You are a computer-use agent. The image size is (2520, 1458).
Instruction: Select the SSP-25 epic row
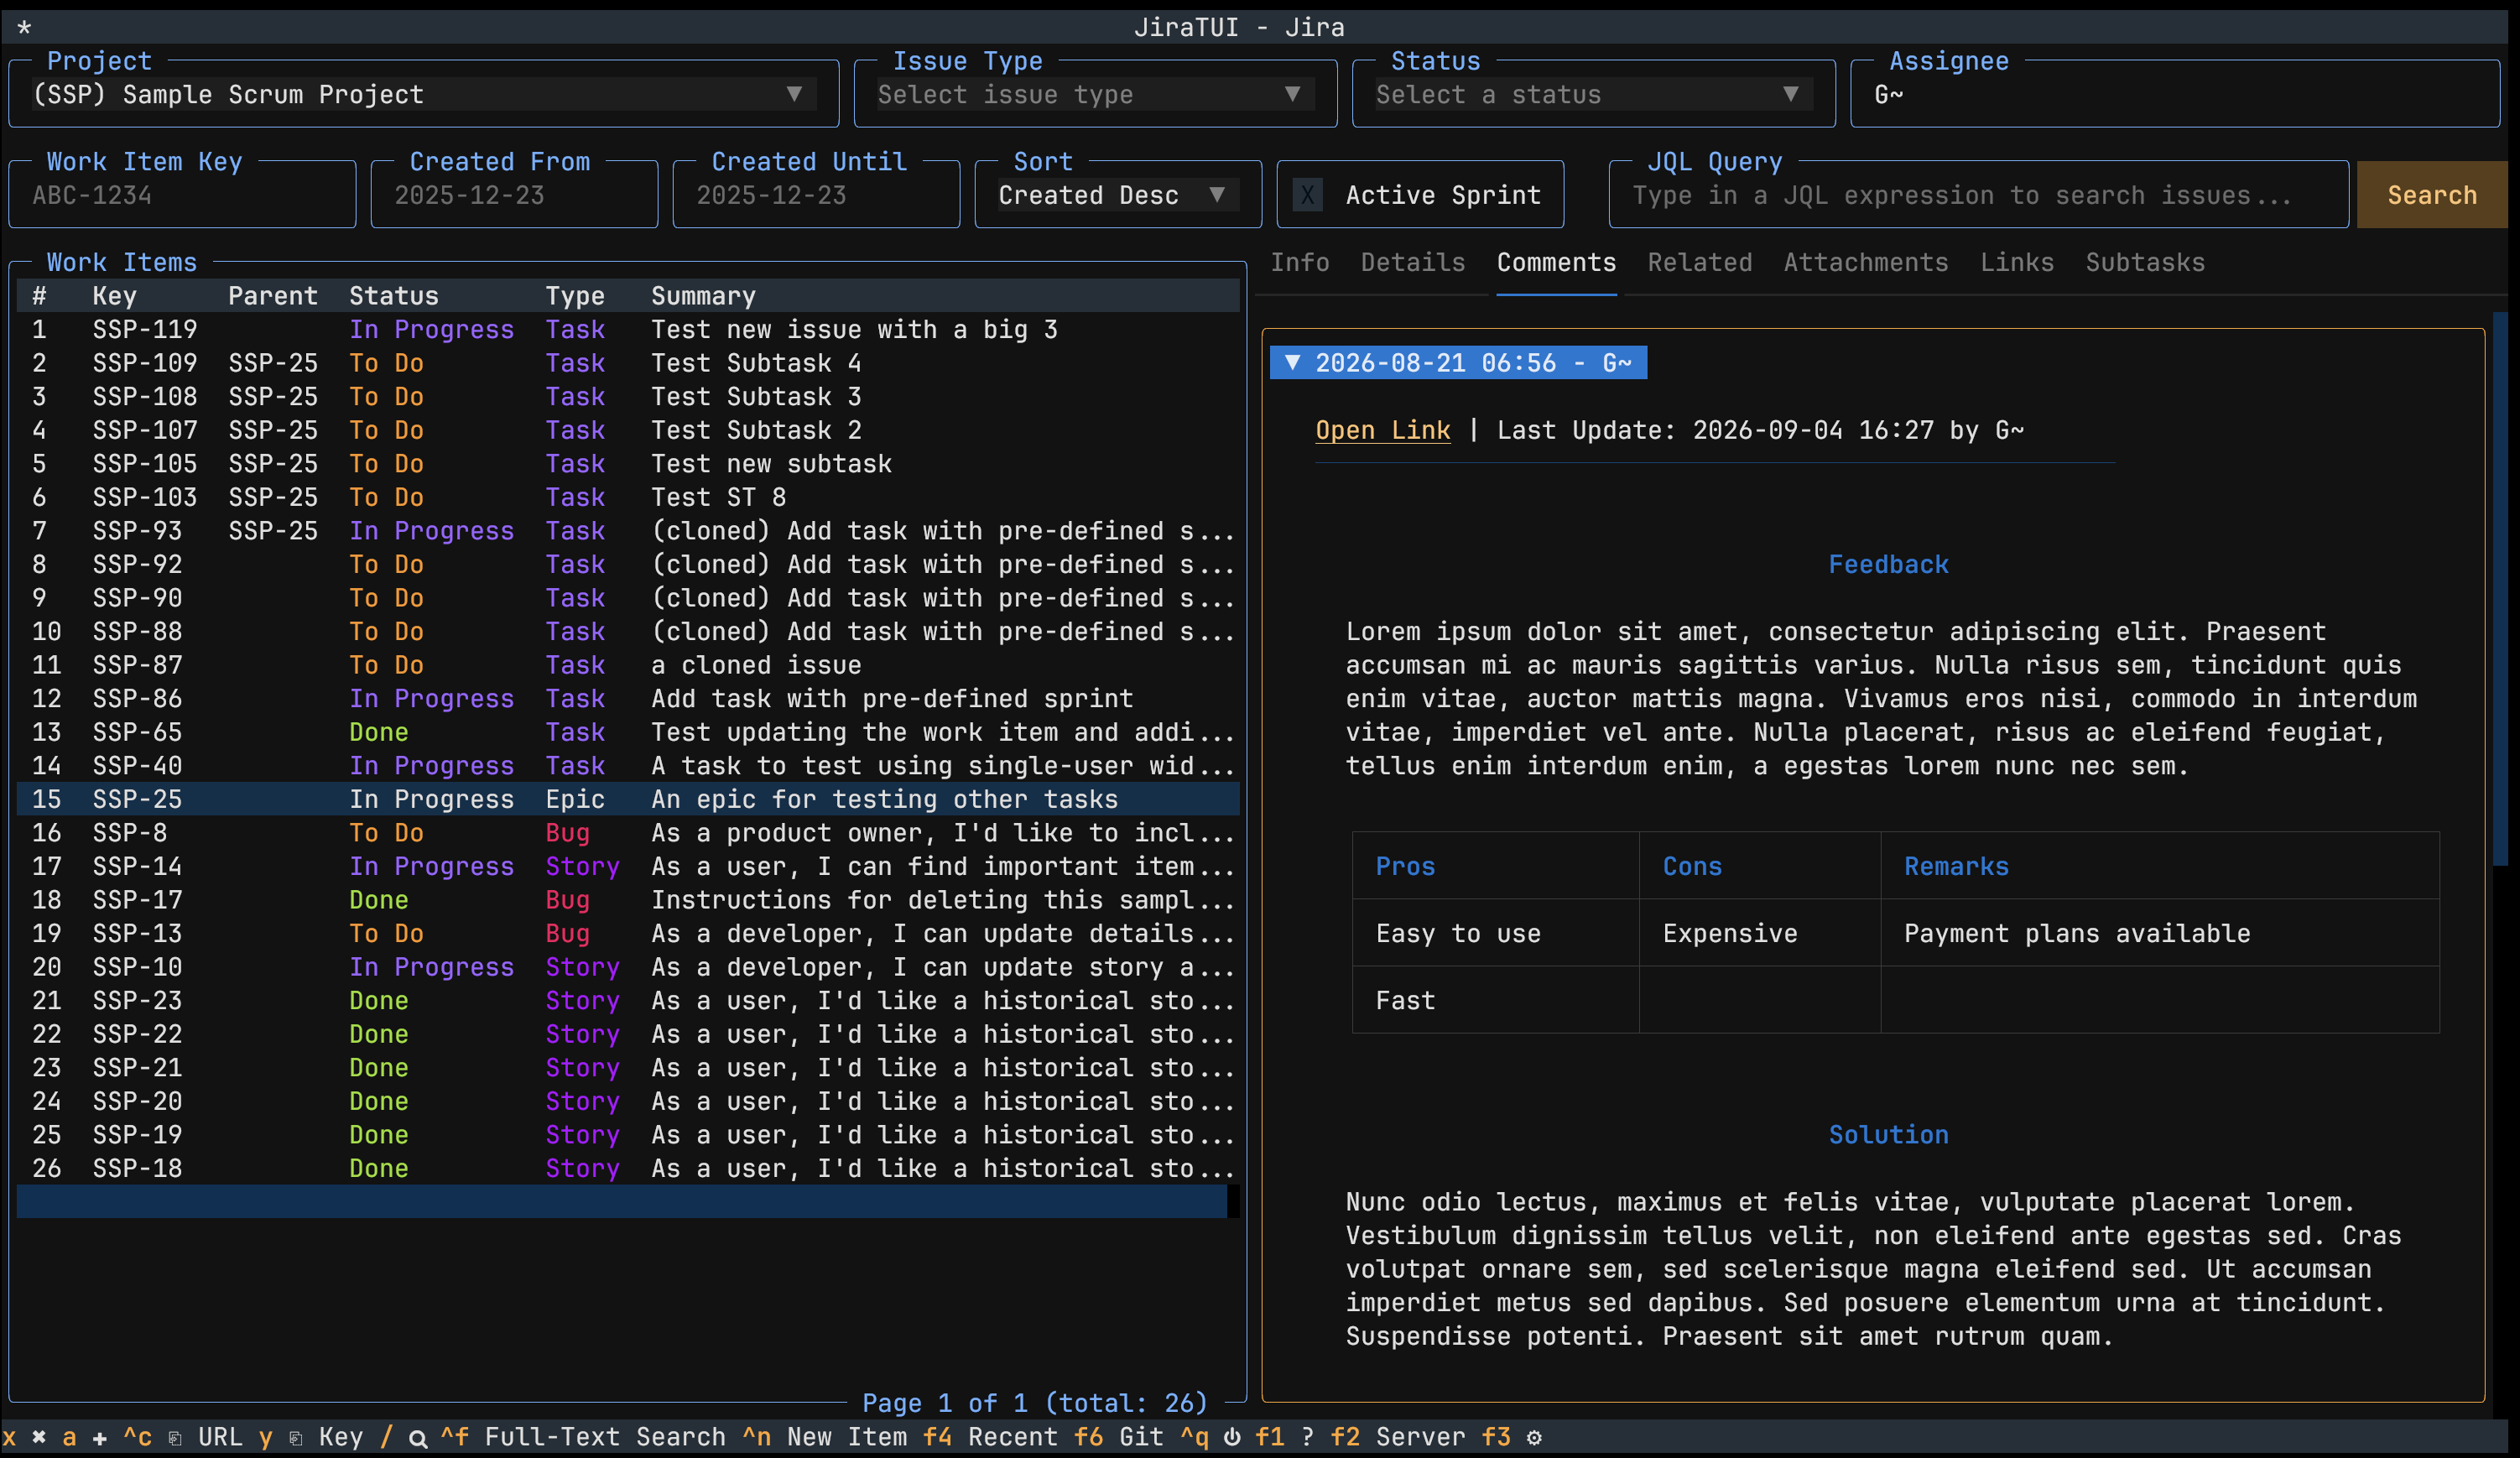coord(628,799)
